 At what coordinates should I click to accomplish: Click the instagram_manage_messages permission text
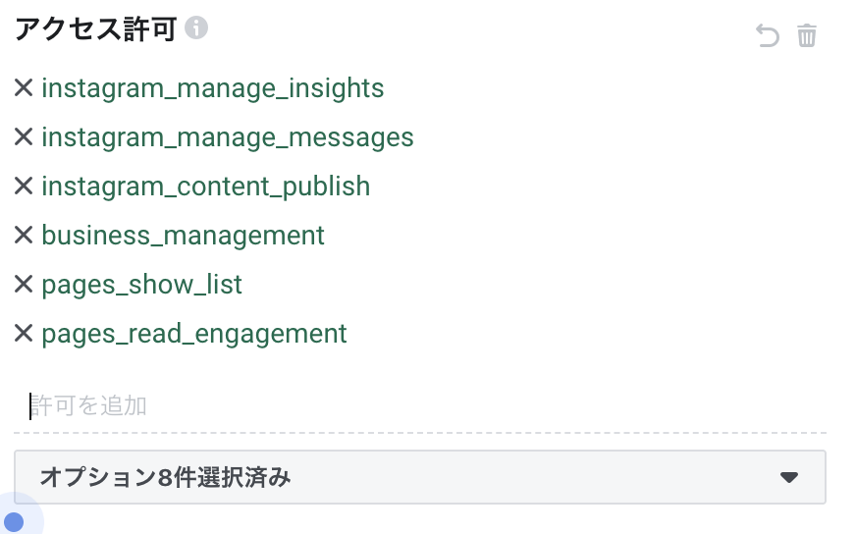228,137
